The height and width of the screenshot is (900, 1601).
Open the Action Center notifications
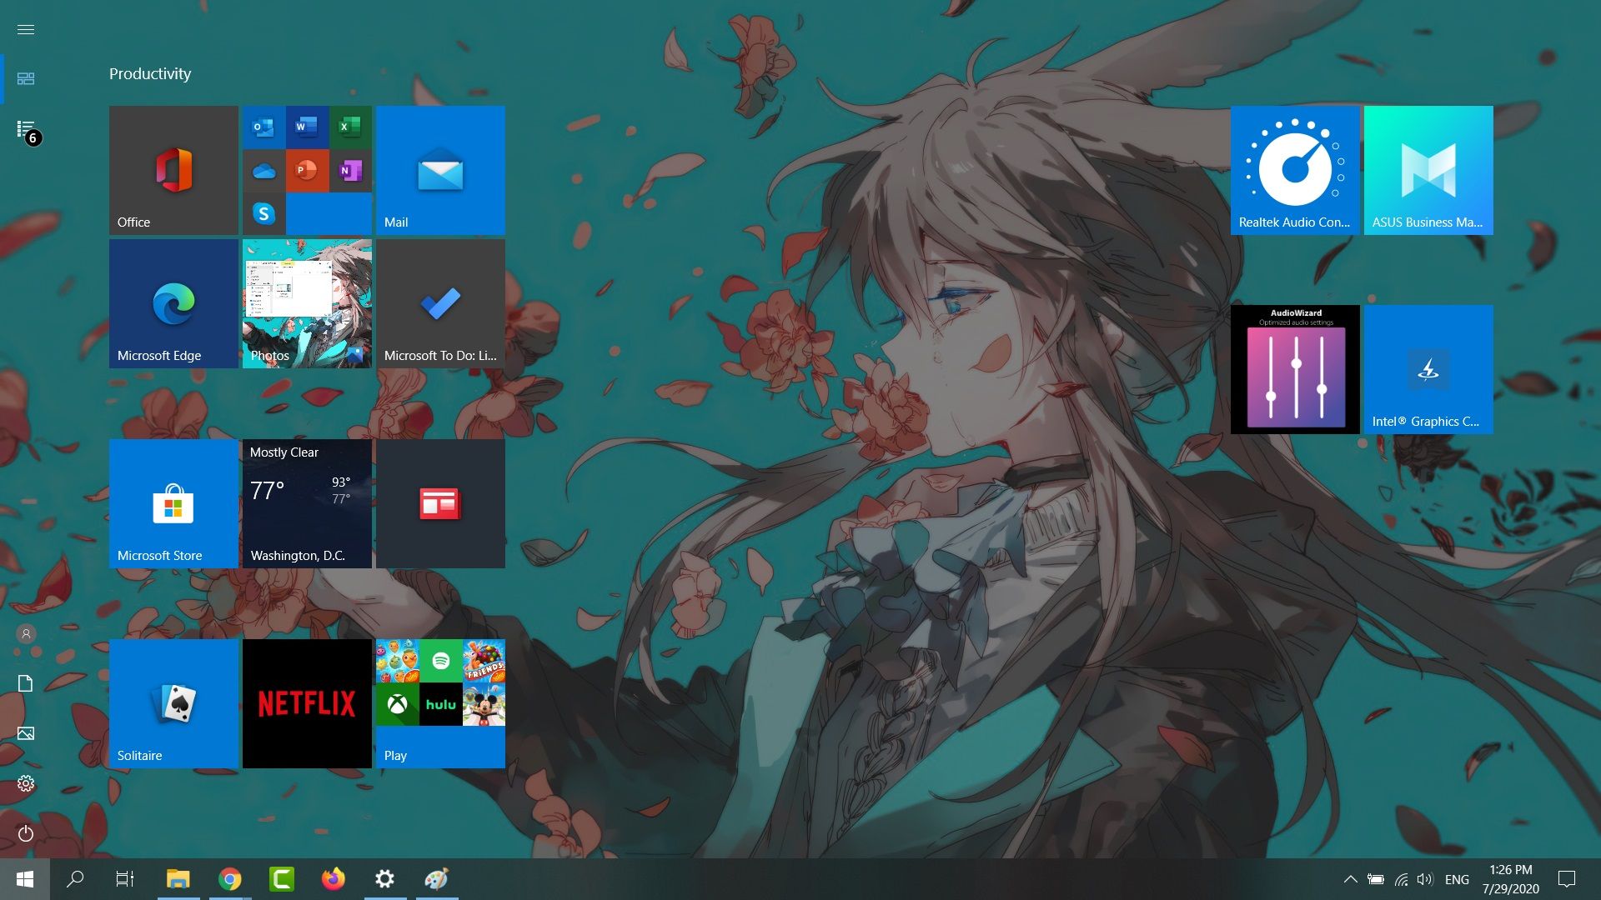click(x=1567, y=879)
